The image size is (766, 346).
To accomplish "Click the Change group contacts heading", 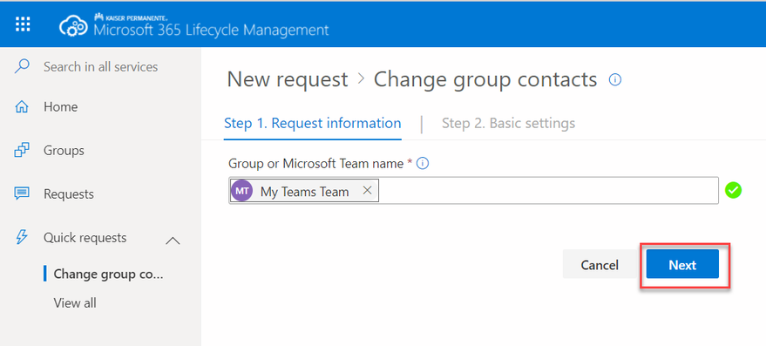I will 485,79.
